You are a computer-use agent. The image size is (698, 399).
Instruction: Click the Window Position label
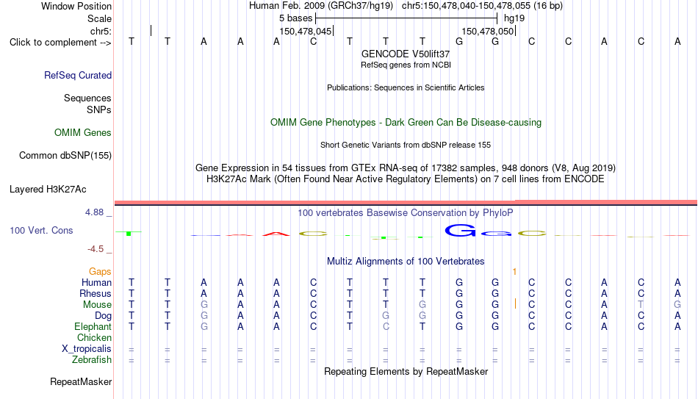click(76, 6)
